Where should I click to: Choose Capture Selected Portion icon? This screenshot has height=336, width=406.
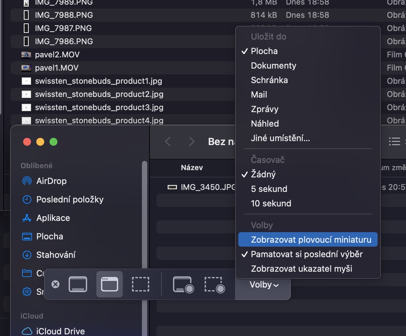(x=141, y=284)
